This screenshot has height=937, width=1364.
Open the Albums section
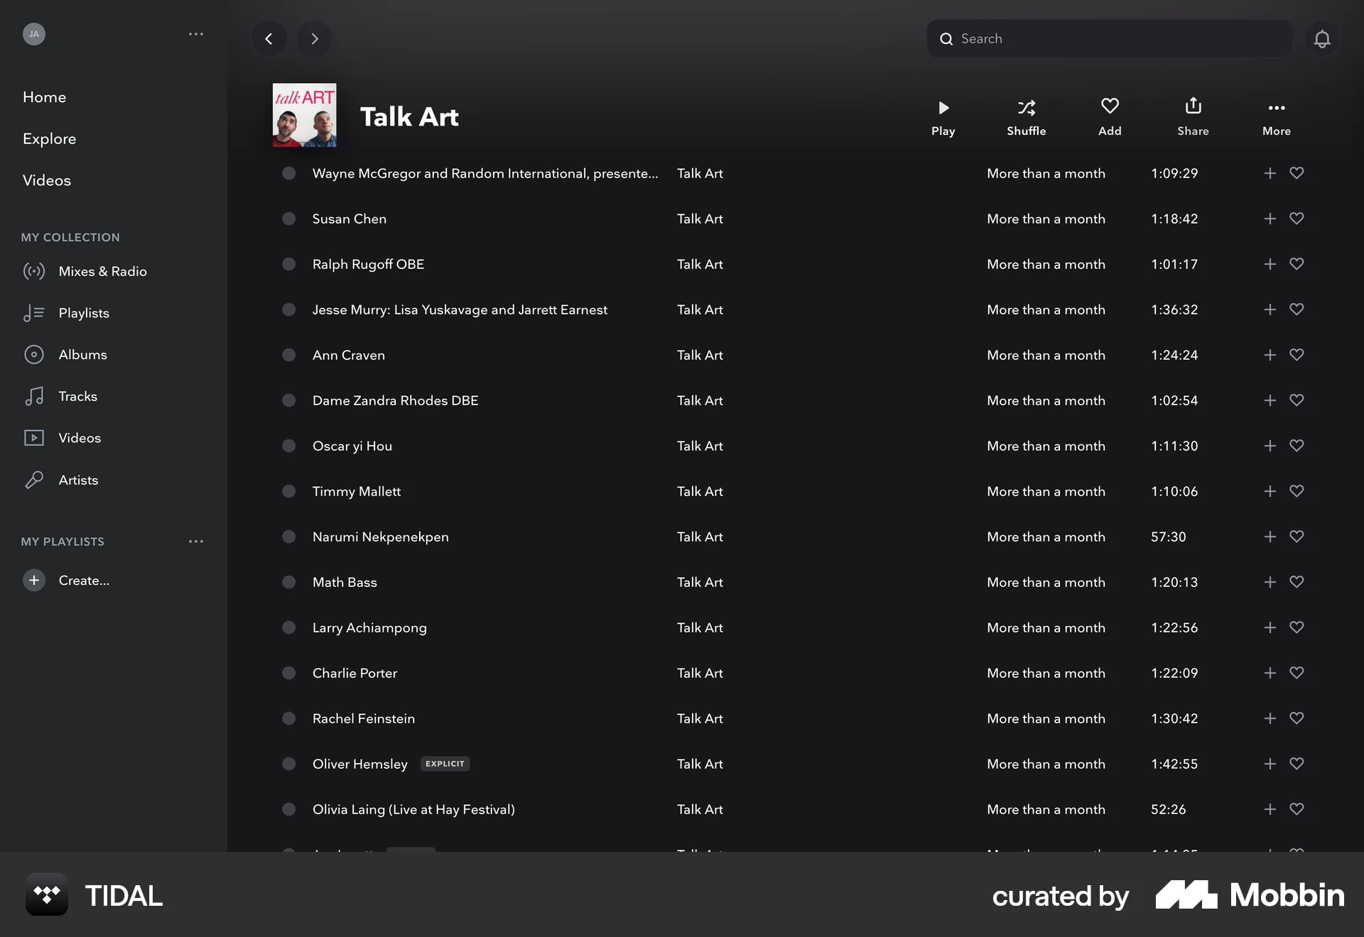(x=82, y=354)
